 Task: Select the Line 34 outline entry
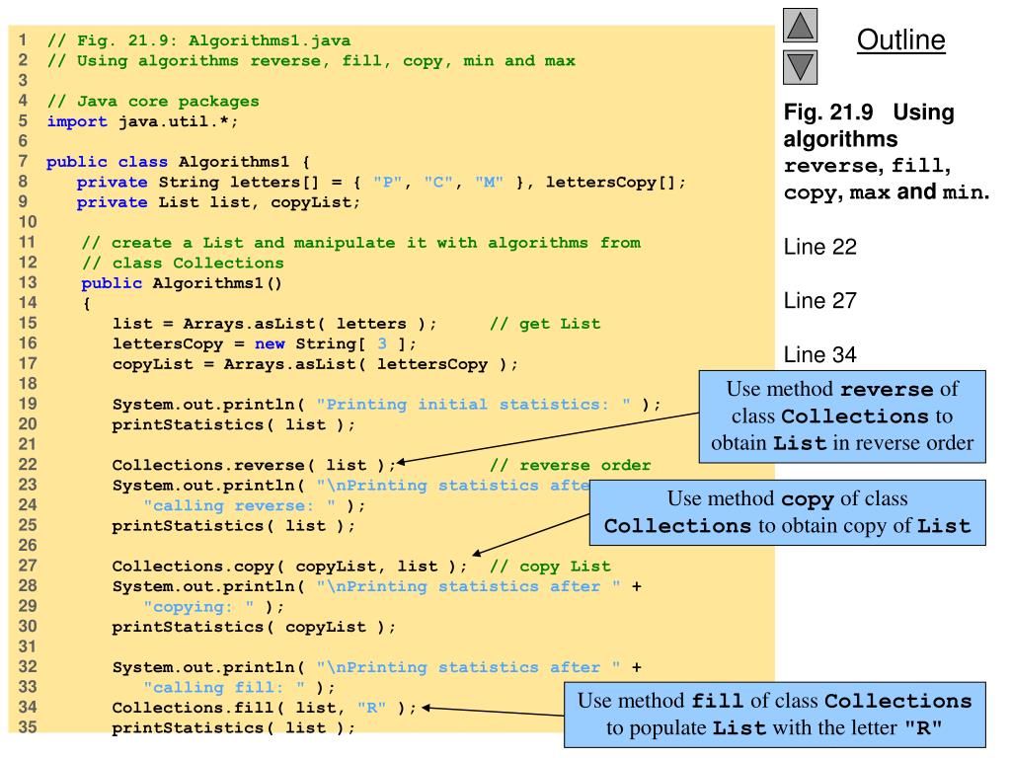coord(820,354)
